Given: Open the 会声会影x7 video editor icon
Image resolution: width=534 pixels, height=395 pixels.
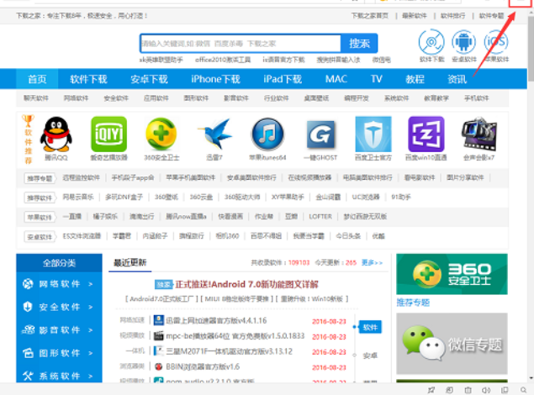Looking at the screenshot, I should [478, 134].
